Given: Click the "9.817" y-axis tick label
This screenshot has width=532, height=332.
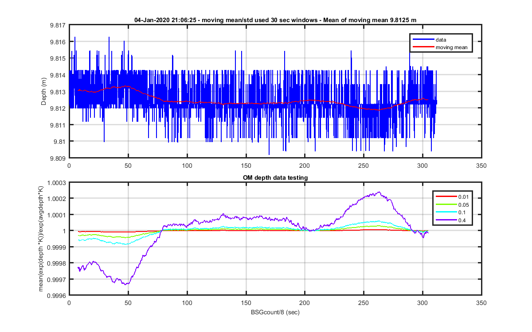Looking at the screenshot, I should click(58, 25).
